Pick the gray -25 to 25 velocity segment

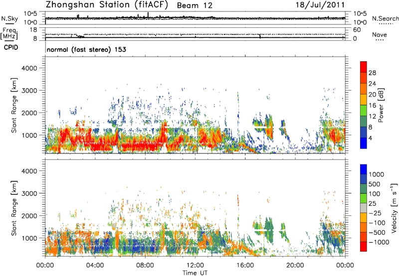click(364, 208)
